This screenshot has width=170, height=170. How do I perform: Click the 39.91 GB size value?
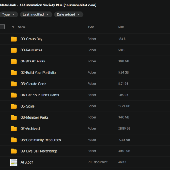124,151
